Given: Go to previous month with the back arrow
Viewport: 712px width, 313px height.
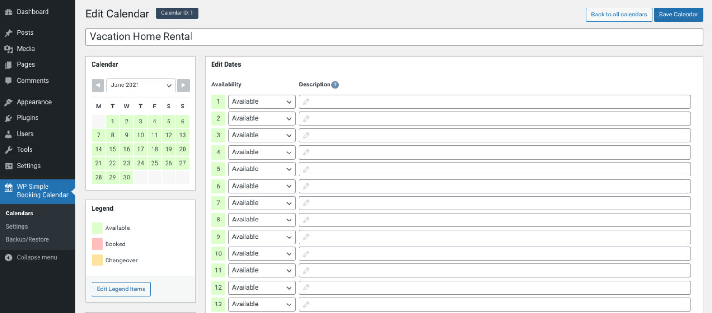Looking at the screenshot, I should 98,85.
